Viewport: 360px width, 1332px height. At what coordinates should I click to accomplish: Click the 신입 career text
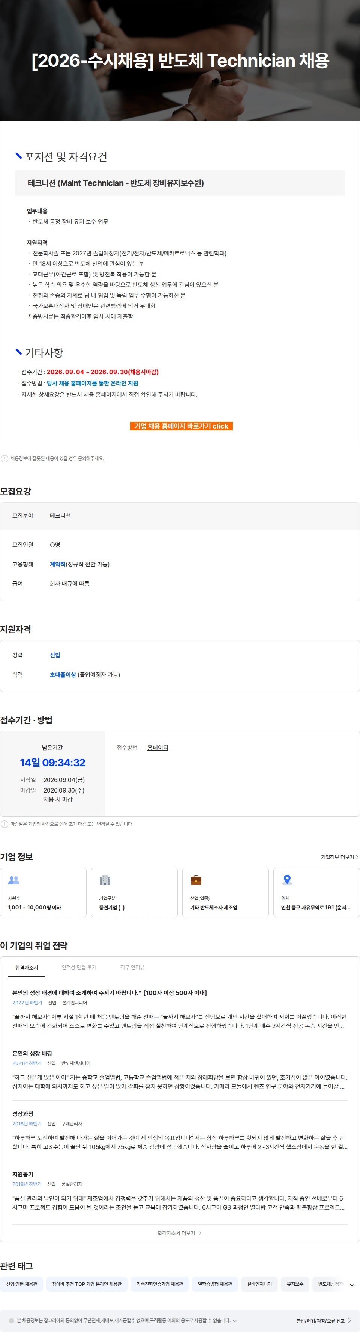coord(55,655)
